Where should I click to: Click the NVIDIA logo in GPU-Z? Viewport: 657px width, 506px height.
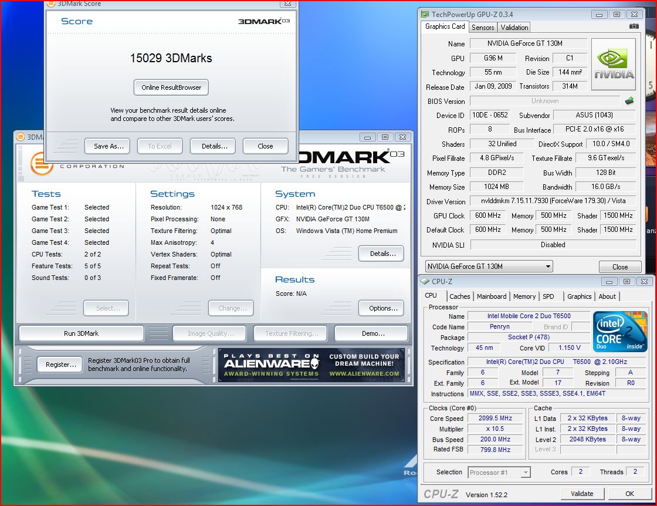point(614,64)
